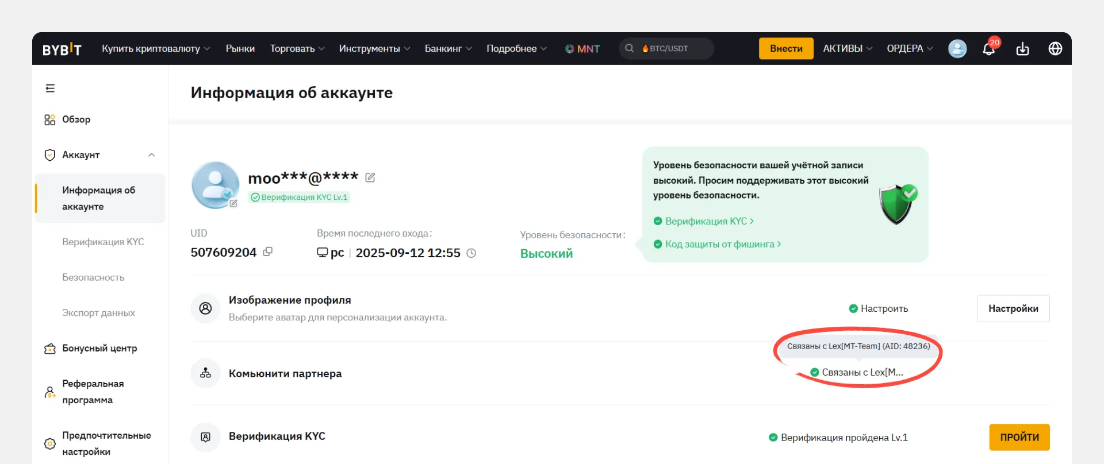1104x464 pixels.
Task: Open the language globe icon
Action: (1055, 49)
